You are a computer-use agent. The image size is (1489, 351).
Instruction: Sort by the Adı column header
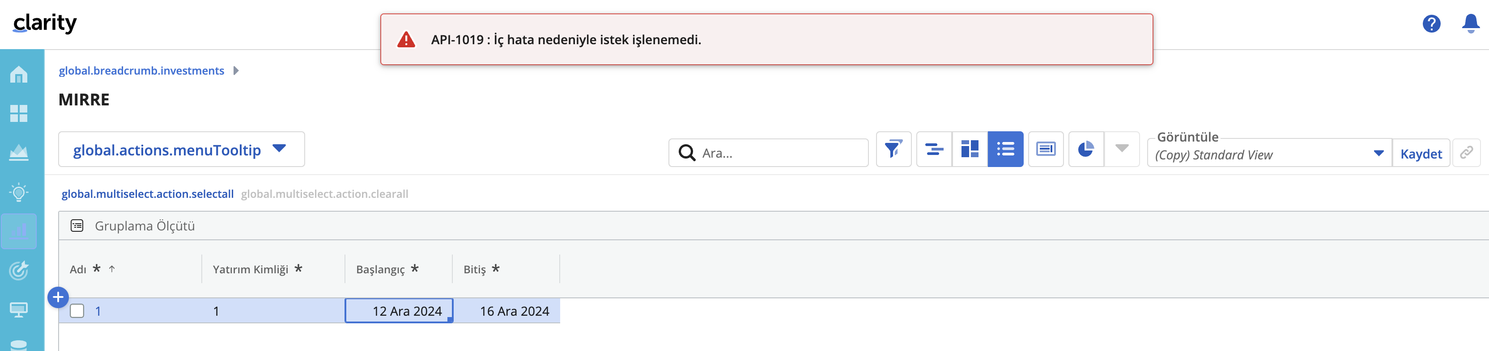78,270
